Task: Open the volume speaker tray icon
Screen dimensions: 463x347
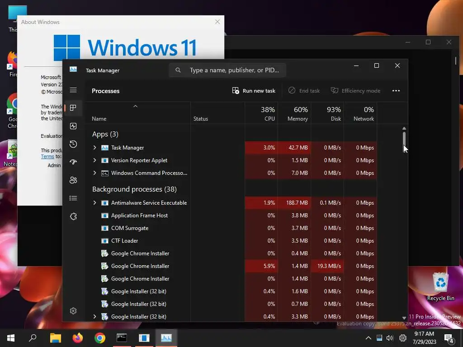Action: tap(390, 338)
